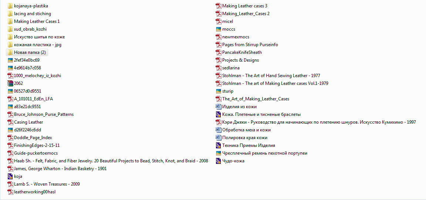Select the file name Doddle_Page_Index
This screenshot has height=200, width=426.
coord(33,138)
